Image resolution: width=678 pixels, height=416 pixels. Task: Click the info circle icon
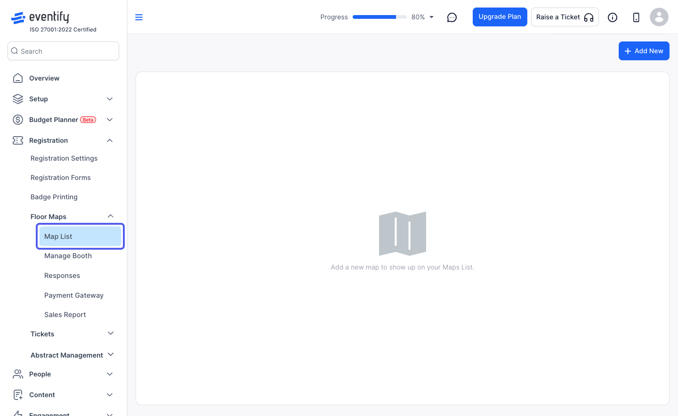click(613, 17)
